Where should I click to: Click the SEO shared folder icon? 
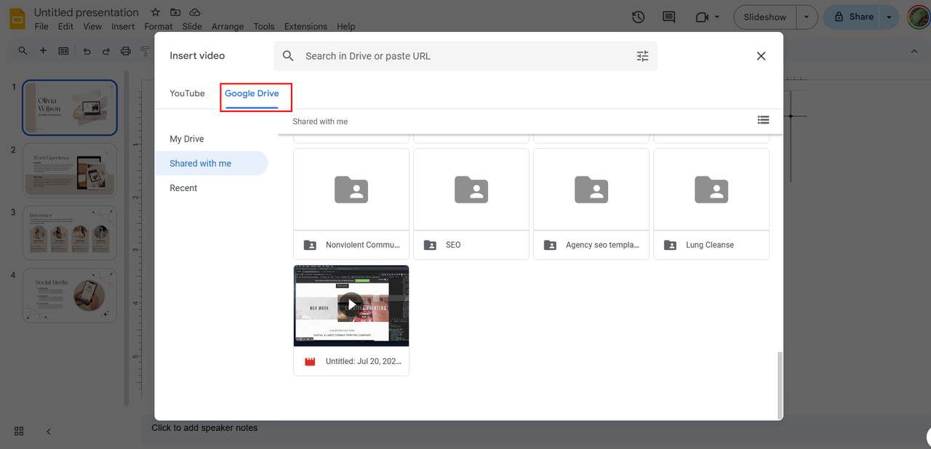pyautogui.click(x=471, y=190)
